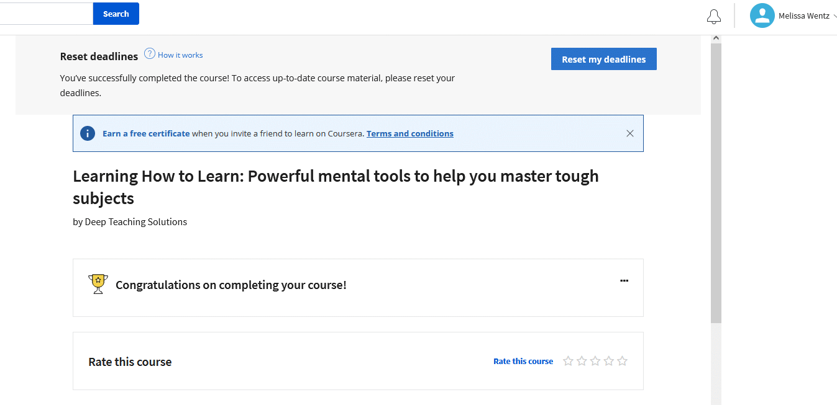This screenshot has width=837, height=405.
Task: Click the page vertical scrollbar thumb
Action: tap(716, 183)
